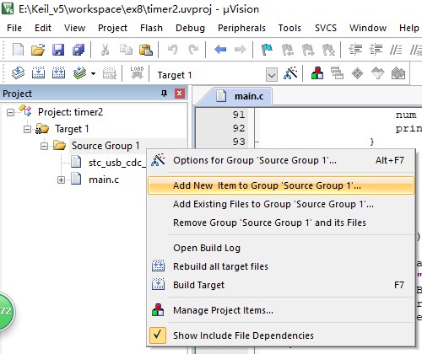Viewport: 422px width, 354px height.
Task: Paste from clipboard using paste icon
Action: (x=146, y=50)
